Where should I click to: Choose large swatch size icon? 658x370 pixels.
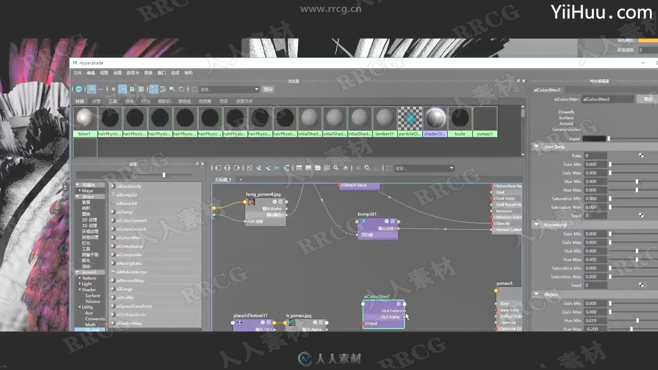tap(132, 89)
